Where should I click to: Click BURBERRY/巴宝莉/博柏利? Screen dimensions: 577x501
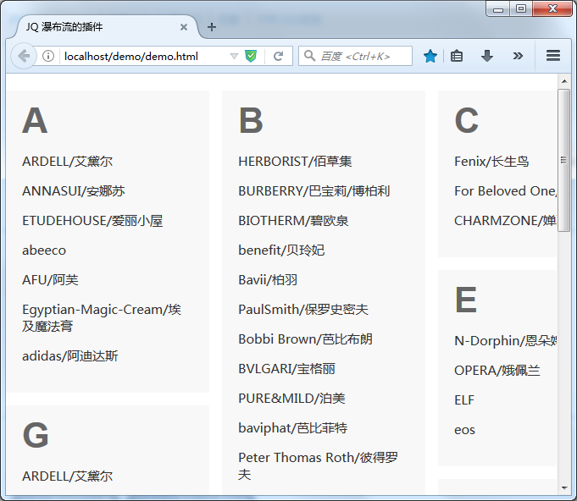click(x=314, y=191)
